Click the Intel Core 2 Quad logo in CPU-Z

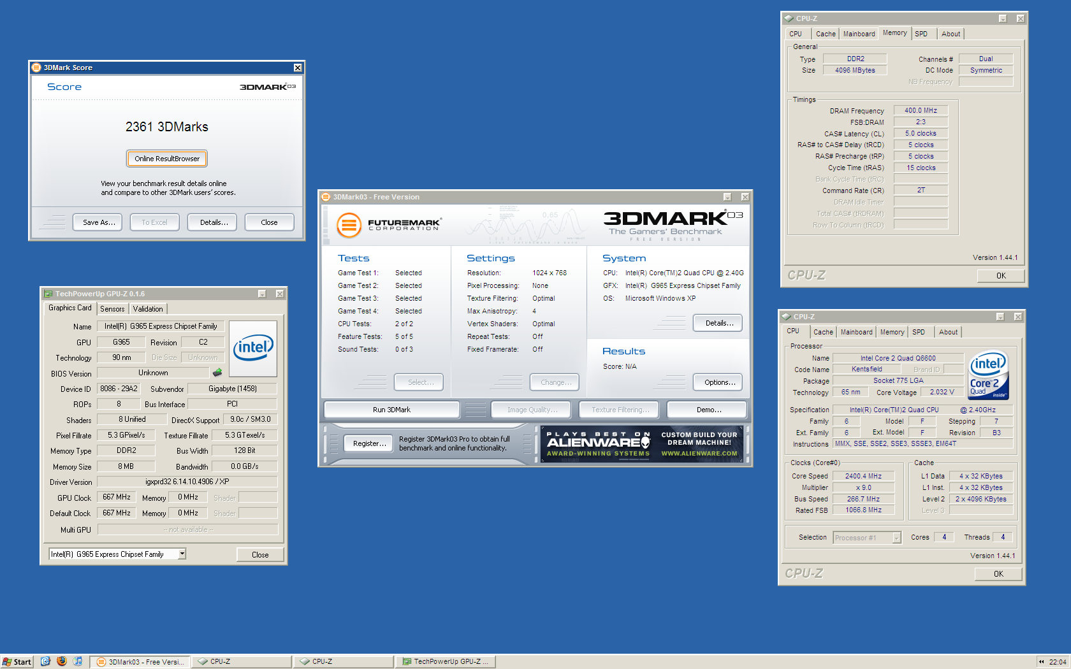pyautogui.click(x=988, y=375)
